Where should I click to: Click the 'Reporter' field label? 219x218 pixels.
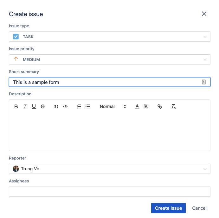tap(17, 158)
